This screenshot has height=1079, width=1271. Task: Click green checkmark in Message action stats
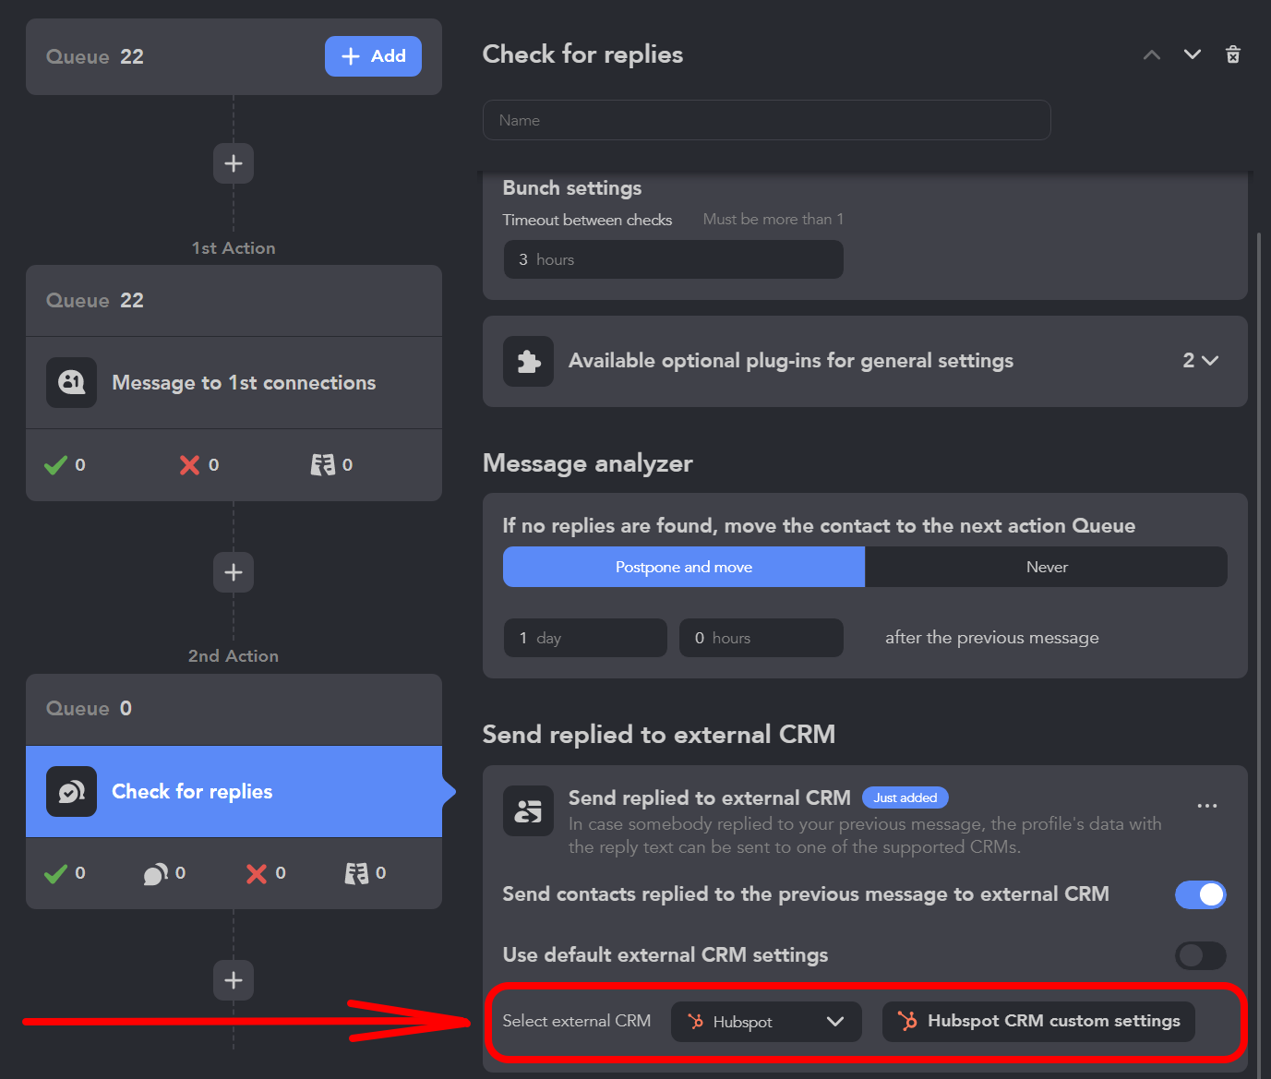tap(56, 464)
